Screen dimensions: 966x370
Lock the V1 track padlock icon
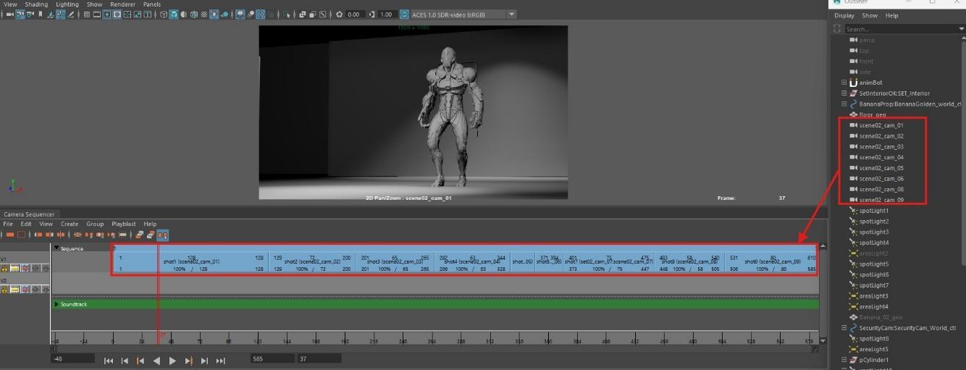[x=5, y=269]
